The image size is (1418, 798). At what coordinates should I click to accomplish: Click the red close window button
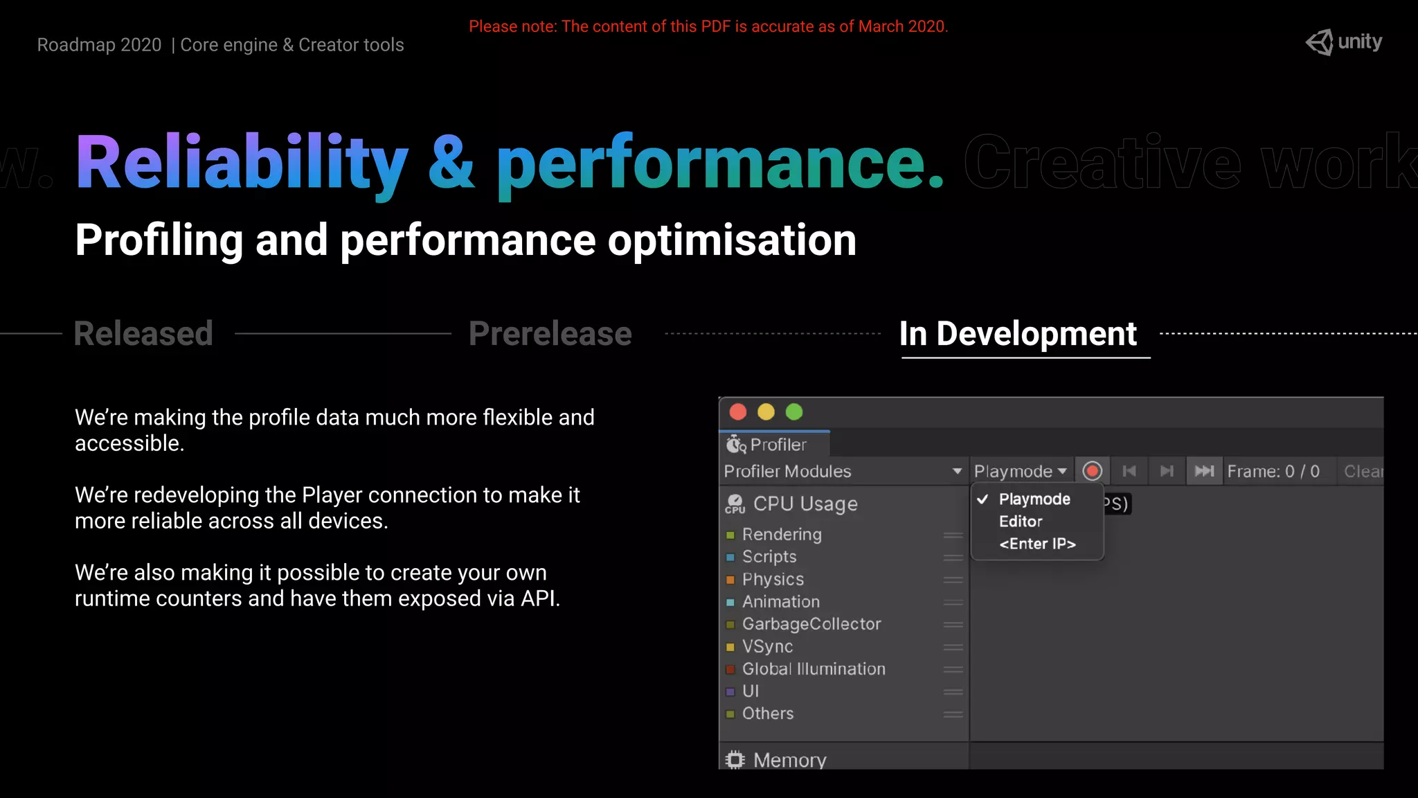pos(738,412)
